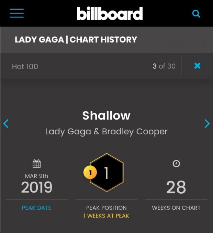Click the 1 WEEKS AT PEAK text
Screen dimensions: 213x233
click(106, 216)
